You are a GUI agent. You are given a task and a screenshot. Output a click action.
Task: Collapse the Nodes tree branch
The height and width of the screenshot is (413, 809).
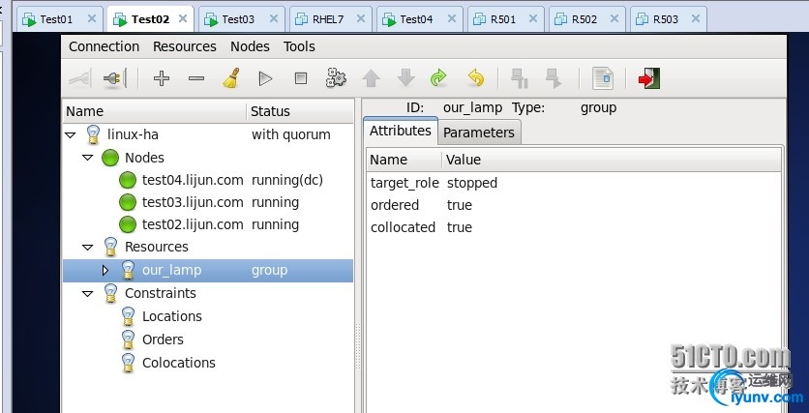(88, 158)
